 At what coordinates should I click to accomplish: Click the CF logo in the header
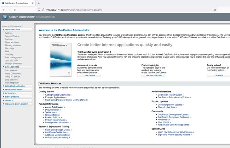pos(5,17)
